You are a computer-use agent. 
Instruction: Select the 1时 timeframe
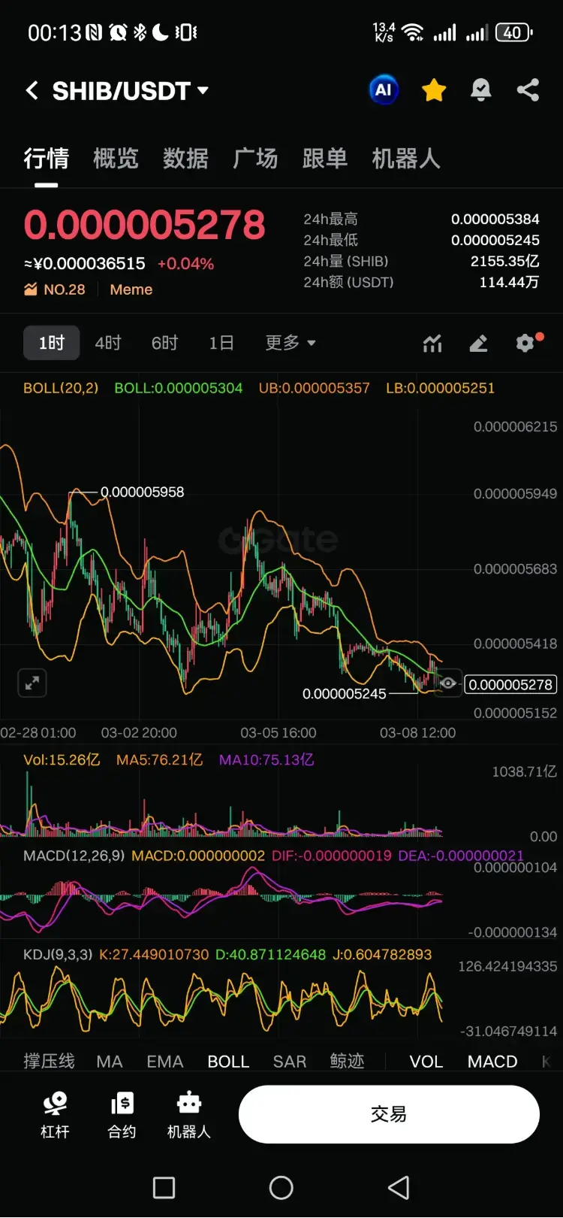[x=52, y=343]
